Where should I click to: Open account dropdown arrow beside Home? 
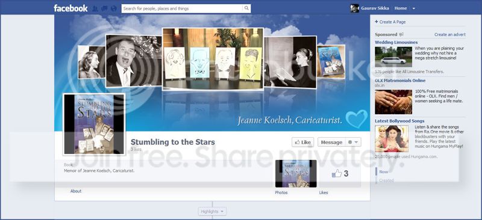click(x=414, y=8)
